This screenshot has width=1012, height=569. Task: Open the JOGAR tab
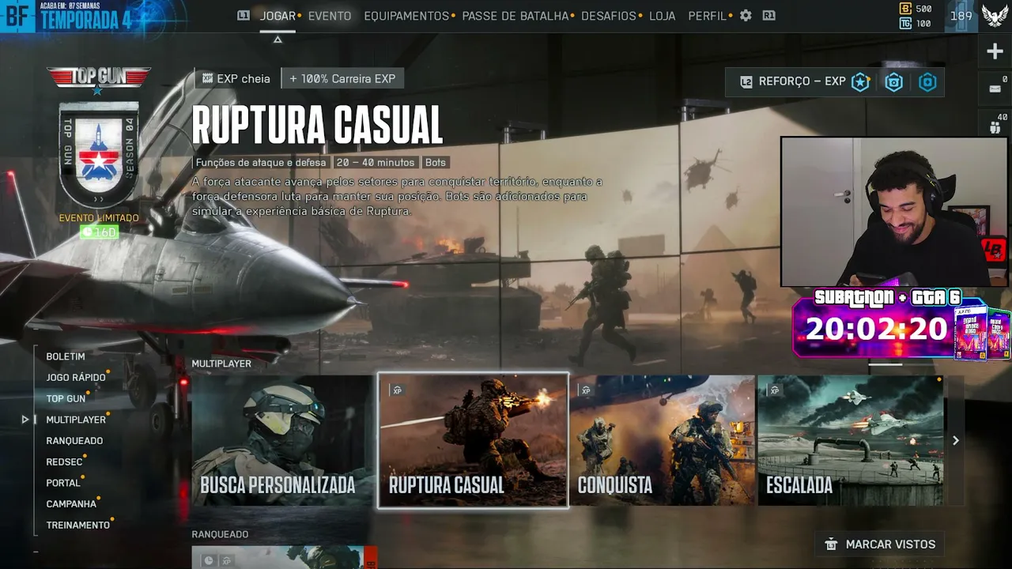point(278,16)
